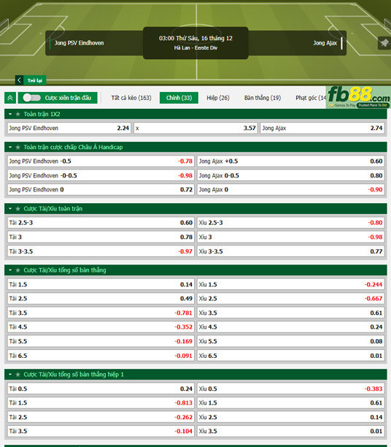Choose Jong Ajax +0.5 at 0.60
The image size is (391, 447).
291,161
